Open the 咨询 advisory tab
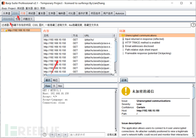This screenshot has height=138, width=196. click(124, 80)
